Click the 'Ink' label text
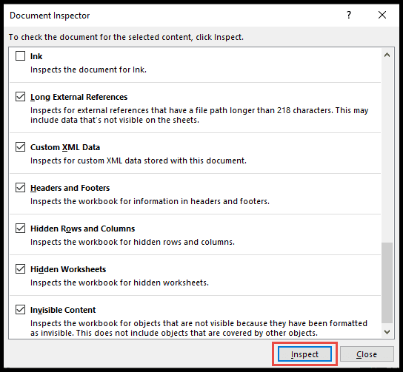This screenshot has height=372, width=403. pyautogui.click(x=36, y=56)
